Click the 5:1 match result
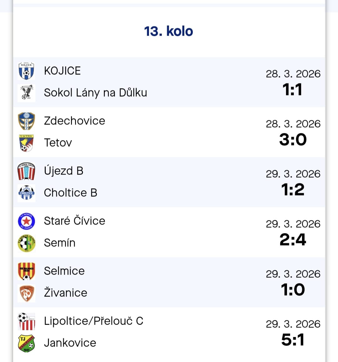Viewport: 338px width, 362px height. click(x=293, y=340)
